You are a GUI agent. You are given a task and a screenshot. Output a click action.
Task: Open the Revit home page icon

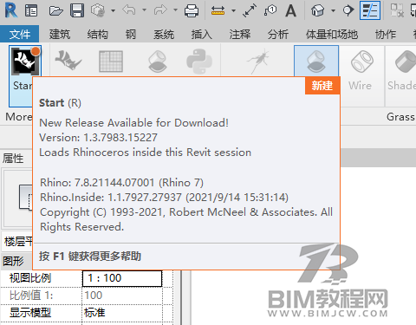(x=31, y=10)
